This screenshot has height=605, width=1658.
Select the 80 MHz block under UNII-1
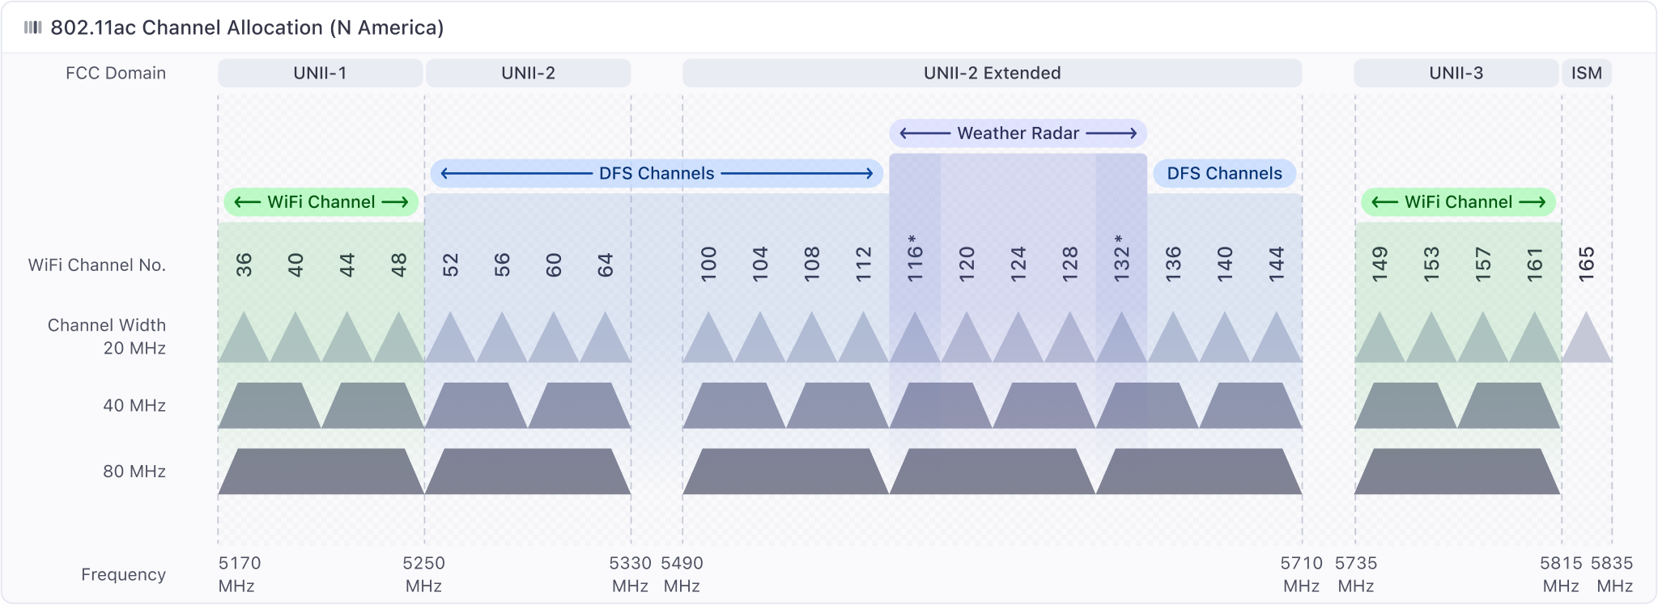321,471
